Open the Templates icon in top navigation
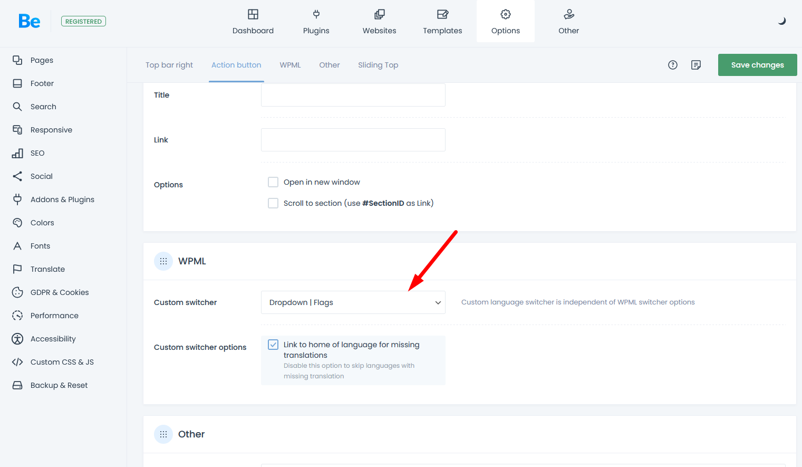802x467 pixels. coord(443,14)
